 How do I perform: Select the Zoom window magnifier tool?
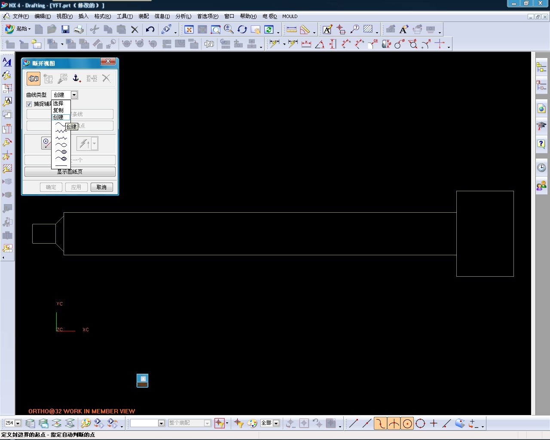click(216, 29)
